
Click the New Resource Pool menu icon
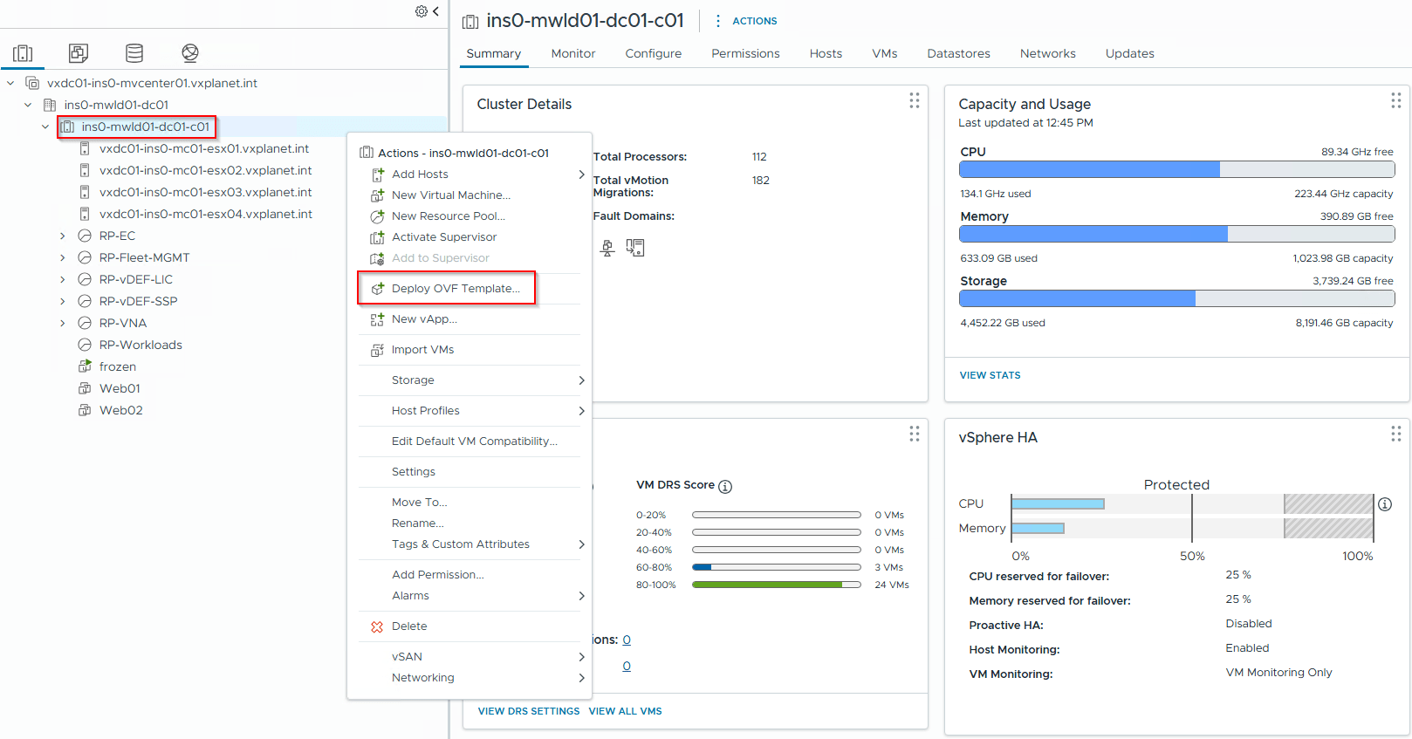point(378,216)
